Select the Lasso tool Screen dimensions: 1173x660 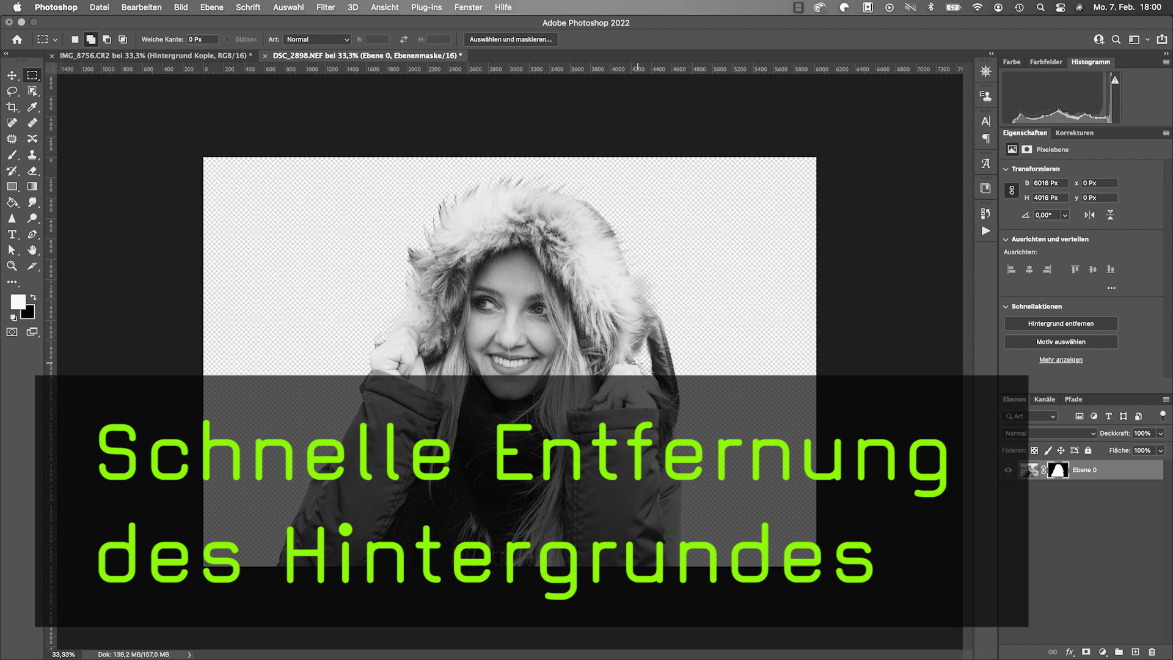(x=12, y=91)
